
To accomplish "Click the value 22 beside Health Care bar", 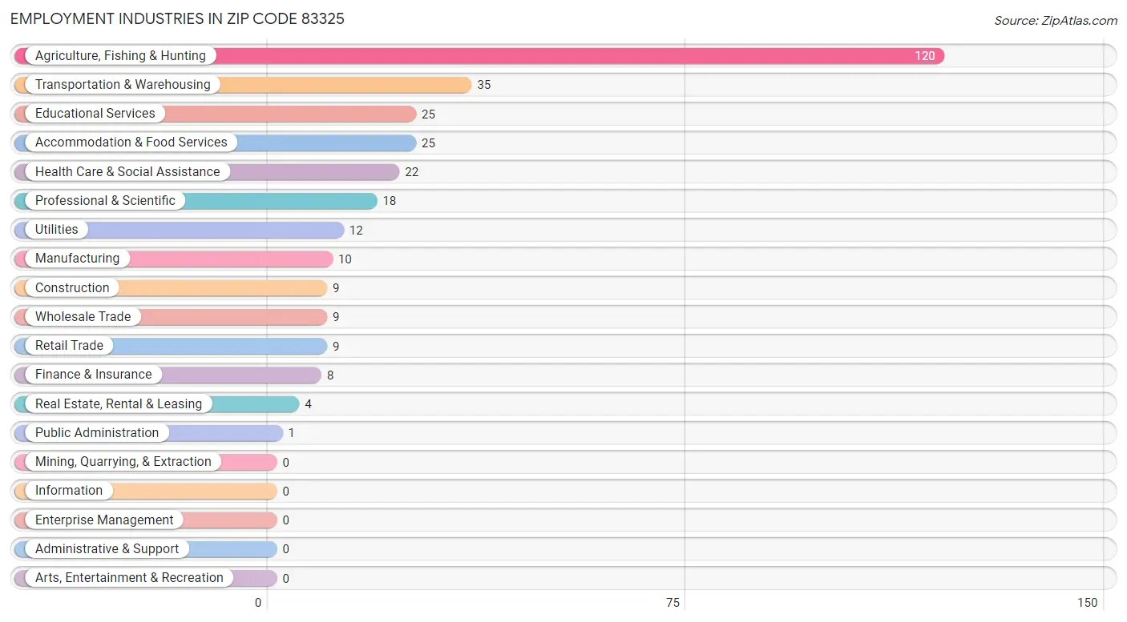I will (412, 172).
